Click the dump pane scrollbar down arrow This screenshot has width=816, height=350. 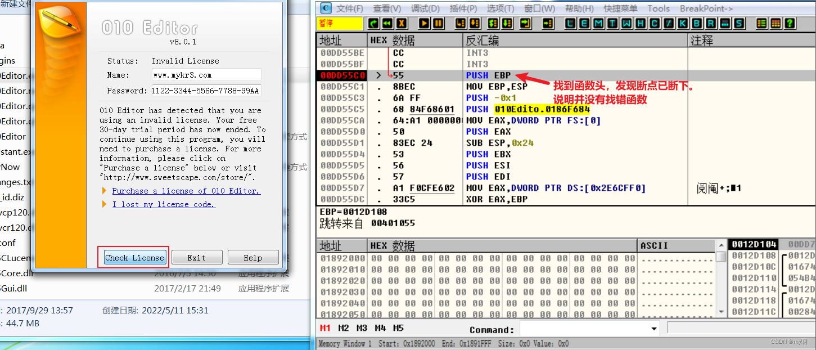point(721,311)
